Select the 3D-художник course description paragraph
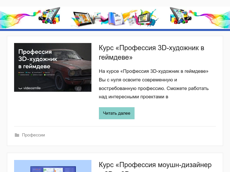 (154, 84)
